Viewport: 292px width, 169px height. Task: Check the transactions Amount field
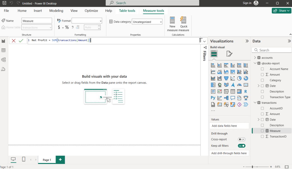262,114
